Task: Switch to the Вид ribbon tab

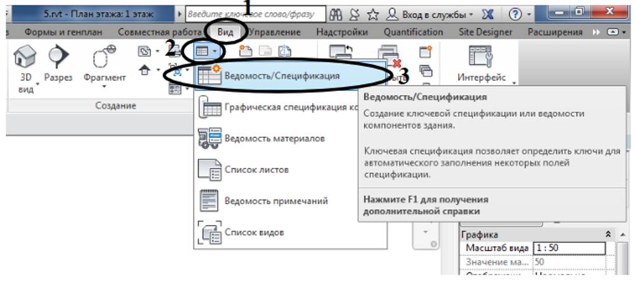Action: (x=225, y=32)
